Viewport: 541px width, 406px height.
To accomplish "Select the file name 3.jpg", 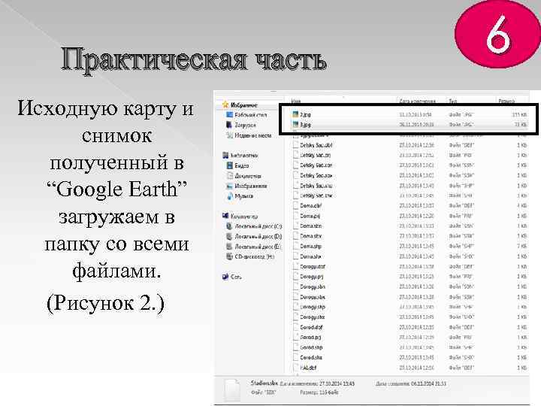I will click(305, 125).
